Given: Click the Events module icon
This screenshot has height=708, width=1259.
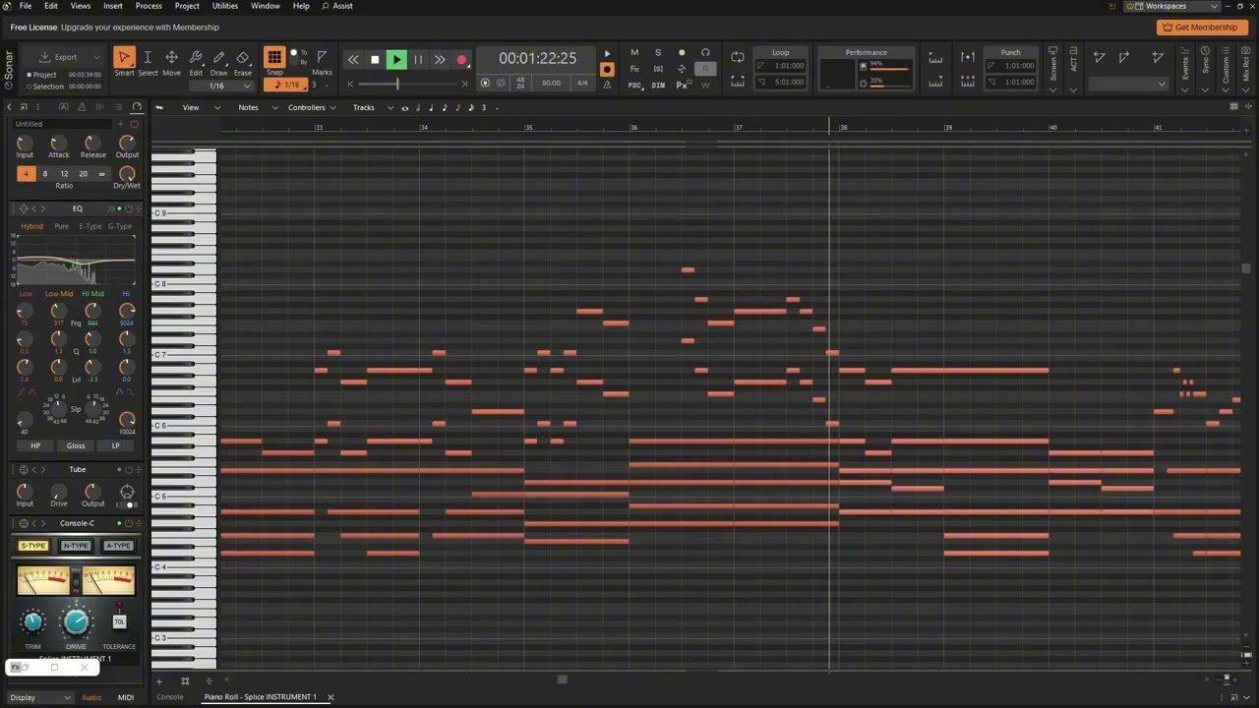Looking at the screenshot, I should (x=1185, y=49).
